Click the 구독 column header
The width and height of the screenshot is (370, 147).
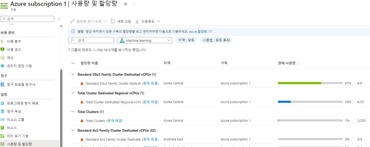tap(224, 63)
